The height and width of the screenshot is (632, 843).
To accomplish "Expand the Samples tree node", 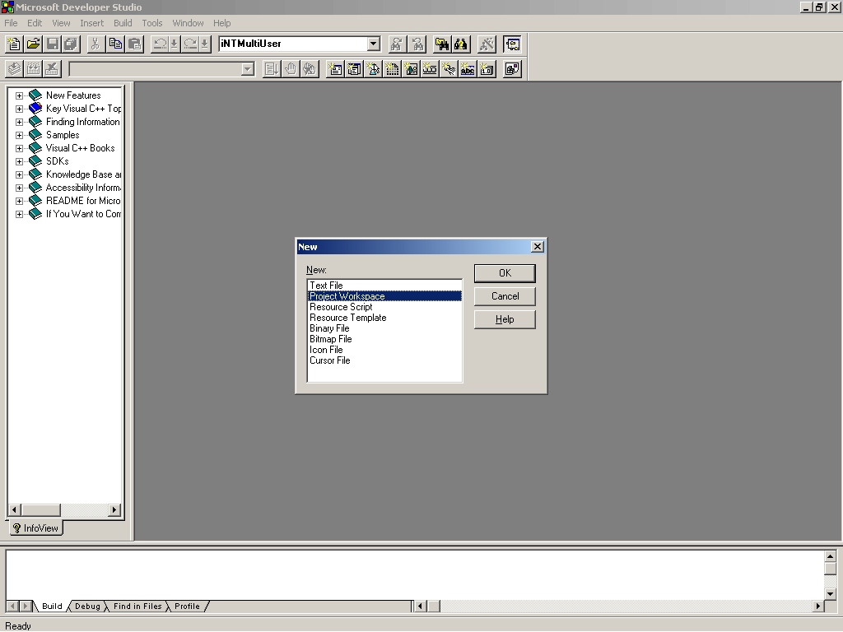I will pyautogui.click(x=20, y=135).
